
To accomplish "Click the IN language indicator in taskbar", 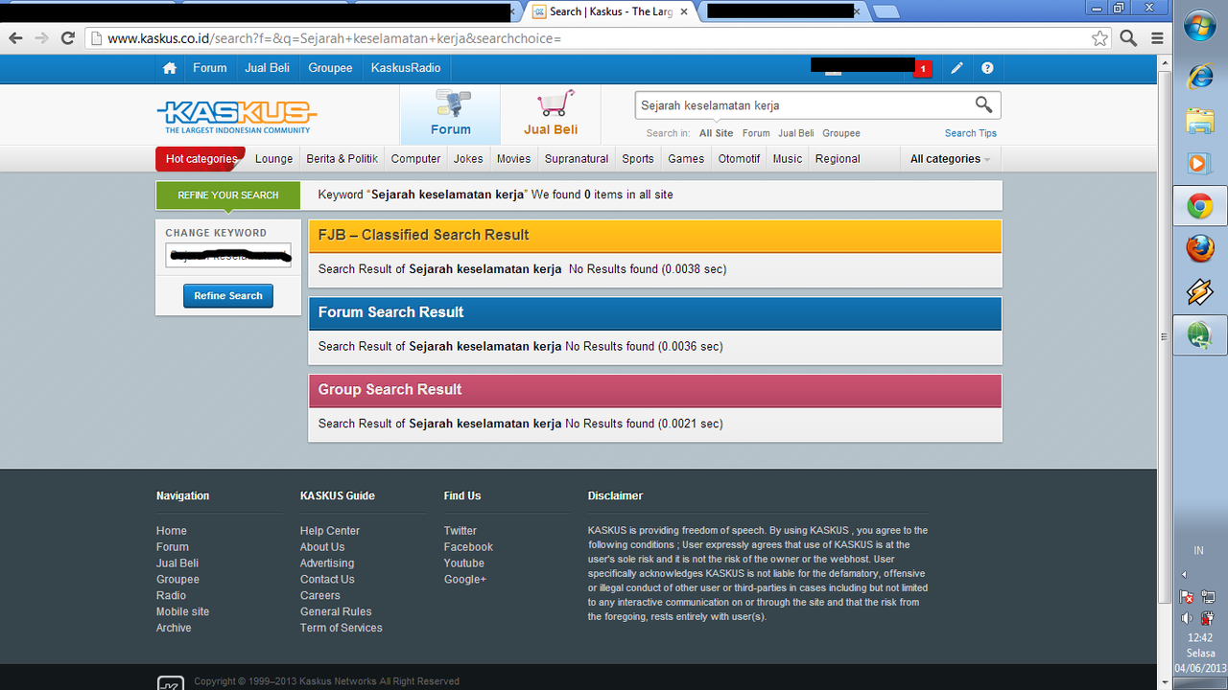I will point(1198,551).
